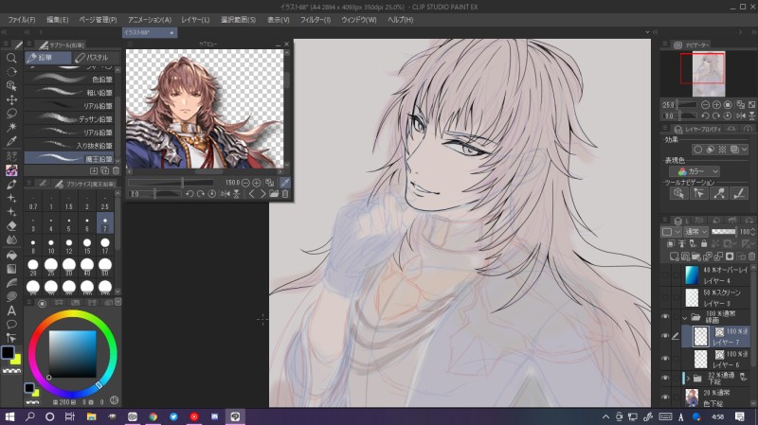
Task: Select the 入り抜き鉛筆 brush
Action: (68, 146)
